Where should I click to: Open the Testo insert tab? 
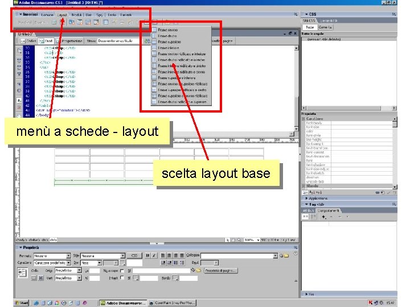(112, 15)
